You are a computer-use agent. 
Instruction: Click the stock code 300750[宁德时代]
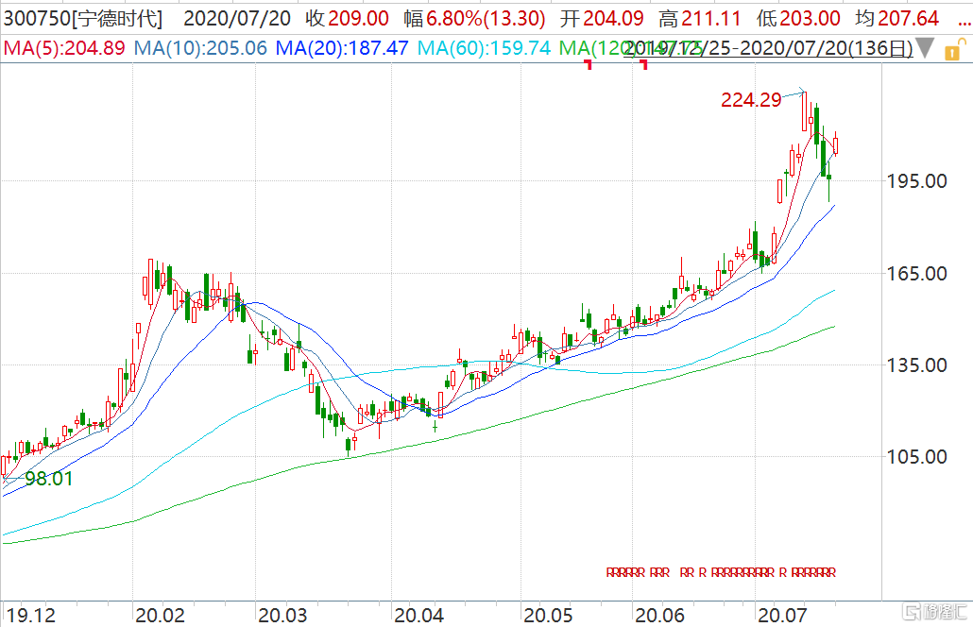tap(83, 19)
